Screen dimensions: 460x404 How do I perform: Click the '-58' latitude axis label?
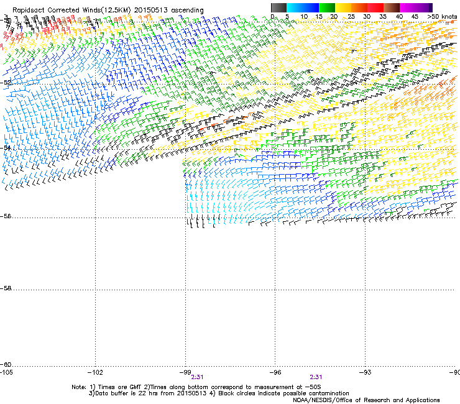pyautogui.click(x=6, y=288)
